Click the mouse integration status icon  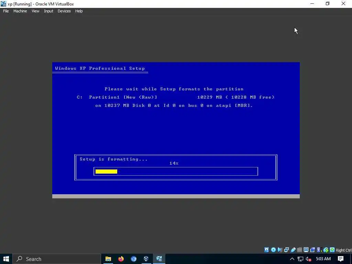pyautogui.click(x=326, y=250)
